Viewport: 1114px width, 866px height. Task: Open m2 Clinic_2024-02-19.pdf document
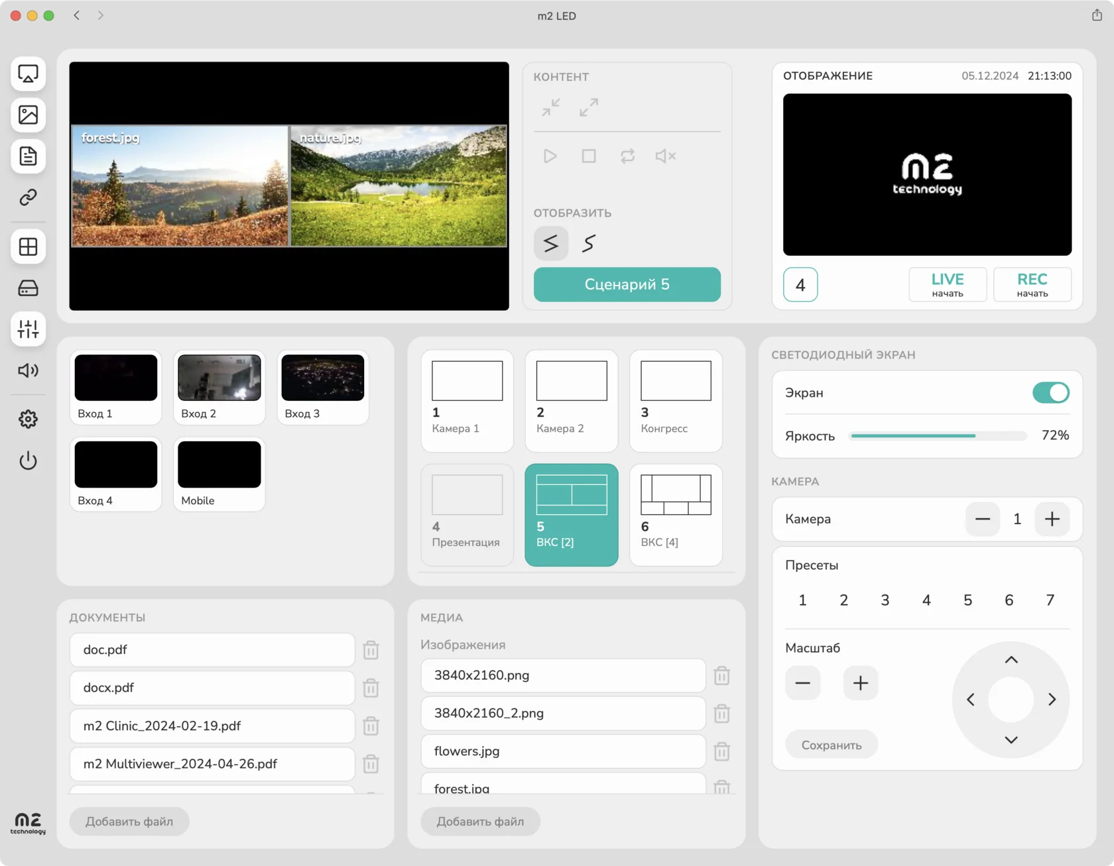tap(212, 726)
